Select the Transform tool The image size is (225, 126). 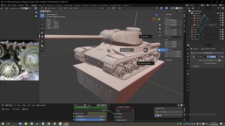(x=42, y=37)
